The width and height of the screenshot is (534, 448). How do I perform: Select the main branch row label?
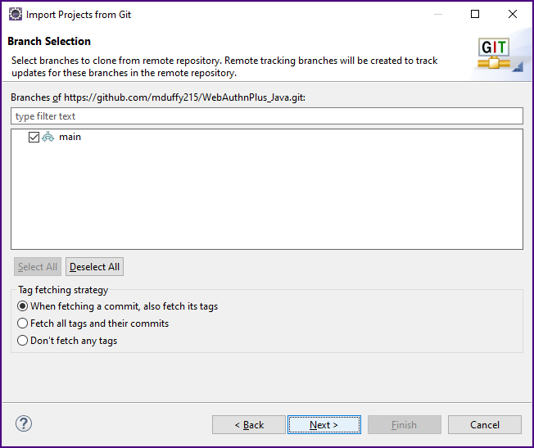(70, 137)
